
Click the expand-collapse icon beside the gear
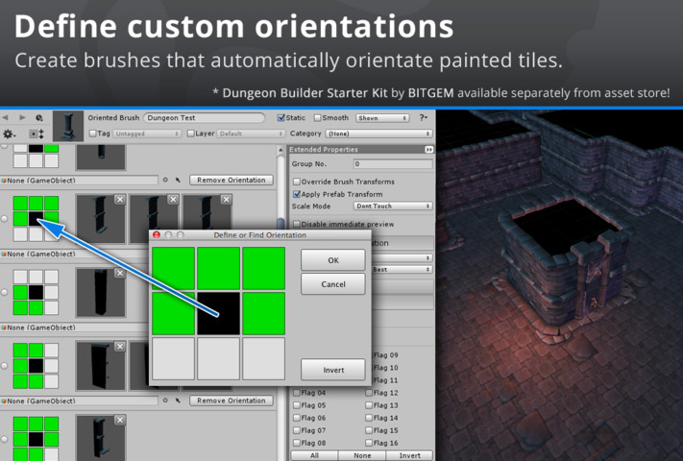pyautogui.click(x=37, y=133)
